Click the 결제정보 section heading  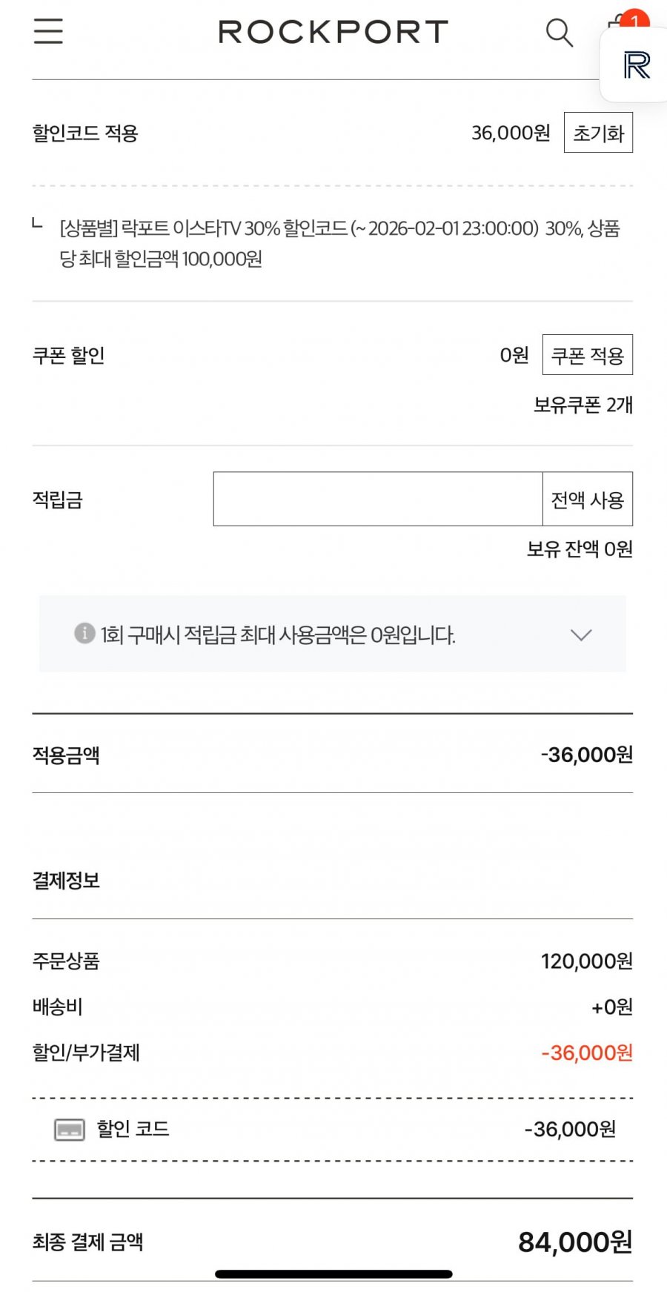click(66, 881)
